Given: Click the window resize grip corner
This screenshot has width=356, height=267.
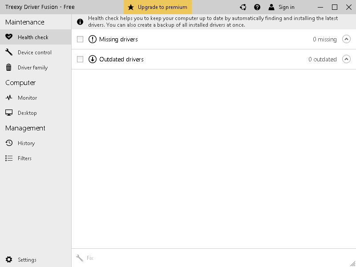Looking at the screenshot, I should (x=352, y=263).
